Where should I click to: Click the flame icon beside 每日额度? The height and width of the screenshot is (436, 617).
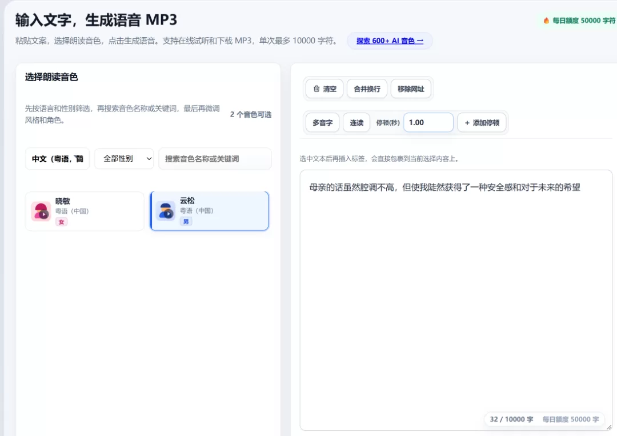point(546,21)
